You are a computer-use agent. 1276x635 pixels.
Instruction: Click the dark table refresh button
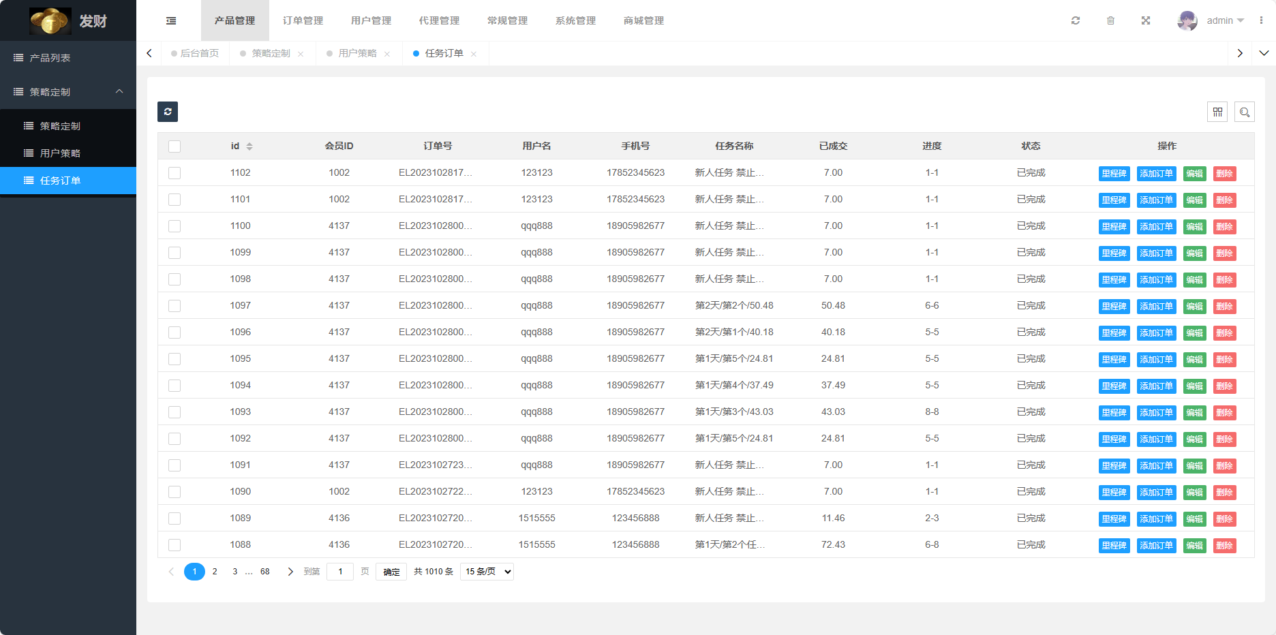(x=168, y=112)
